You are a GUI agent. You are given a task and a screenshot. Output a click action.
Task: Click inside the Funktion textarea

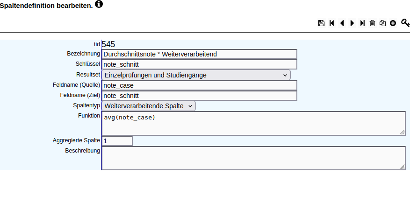click(x=254, y=124)
